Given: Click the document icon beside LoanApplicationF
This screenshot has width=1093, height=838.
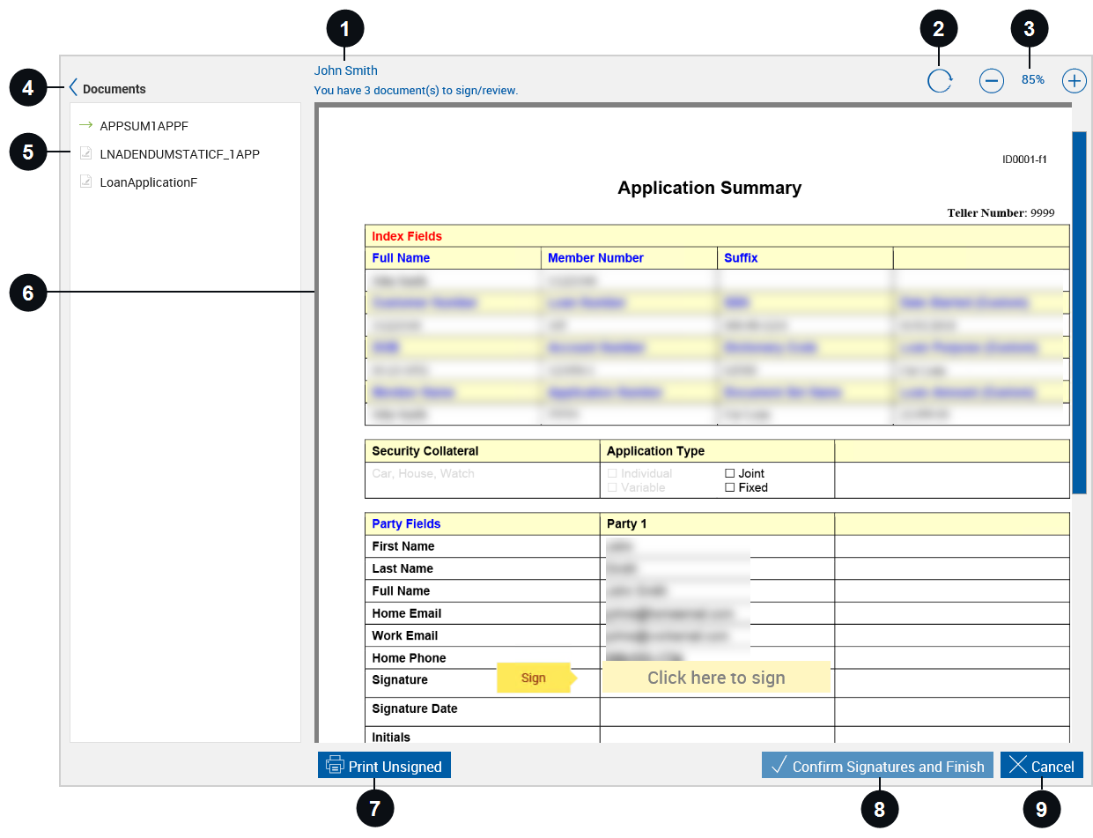Looking at the screenshot, I should 85,182.
